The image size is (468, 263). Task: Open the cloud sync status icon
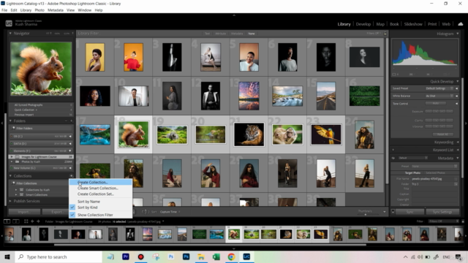pyautogui.click(x=460, y=24)
